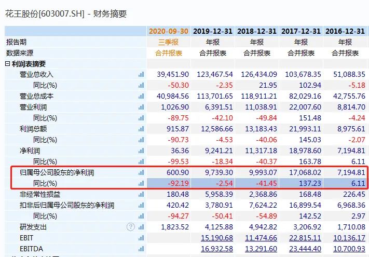The image size is (369, 257).
Task: Open the EBITDA value 10,700.93 link
Action: 349,249
